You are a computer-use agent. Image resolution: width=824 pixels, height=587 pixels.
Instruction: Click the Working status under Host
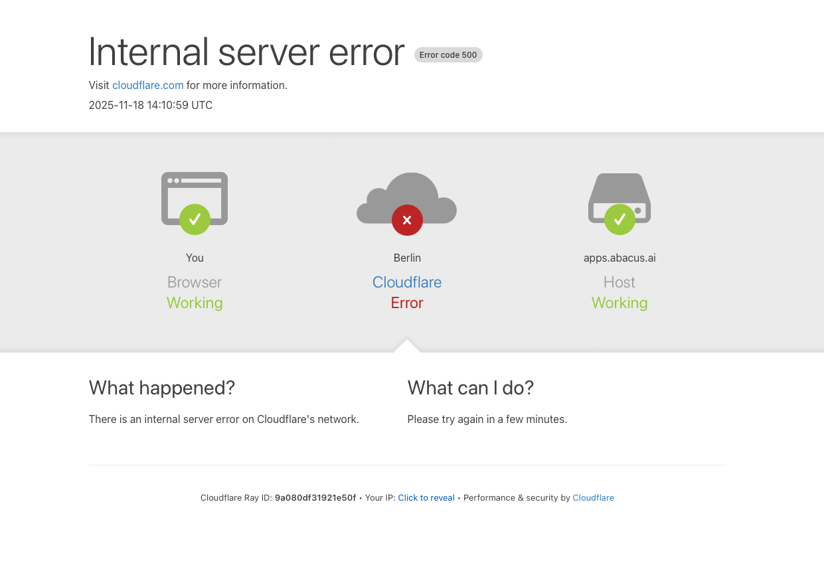tap(619, 303)
